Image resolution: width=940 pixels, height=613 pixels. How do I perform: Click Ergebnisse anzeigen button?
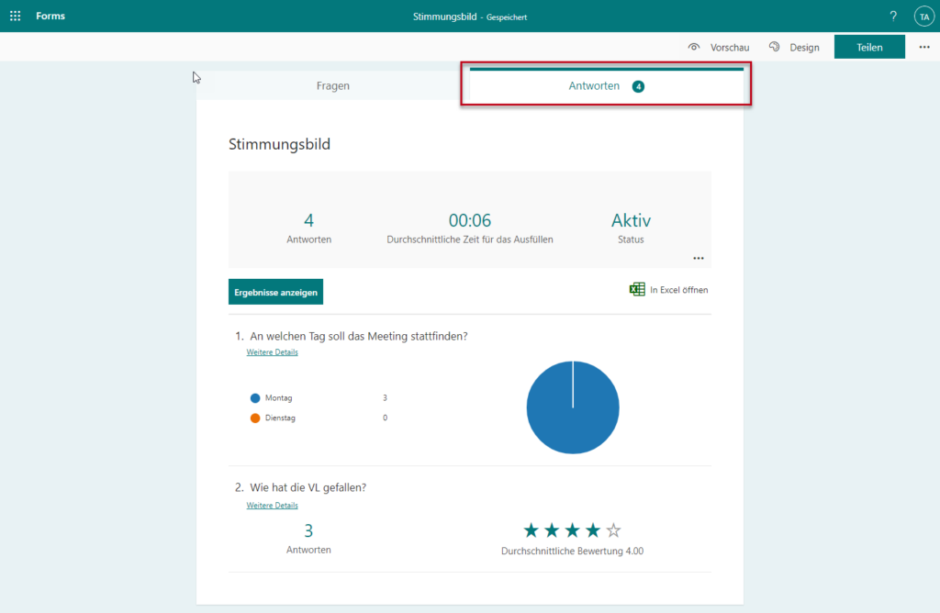[x=275, y=292]
